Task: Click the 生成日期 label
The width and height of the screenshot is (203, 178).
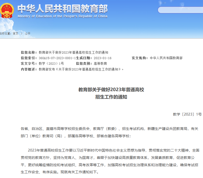Action: 84,58
